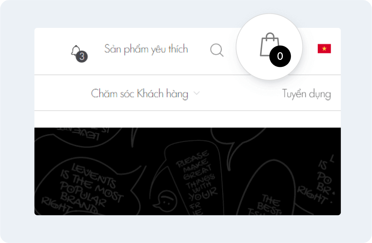Open the Tuyển dụng link
372x243 pixels.
click(x=307, y=94)
